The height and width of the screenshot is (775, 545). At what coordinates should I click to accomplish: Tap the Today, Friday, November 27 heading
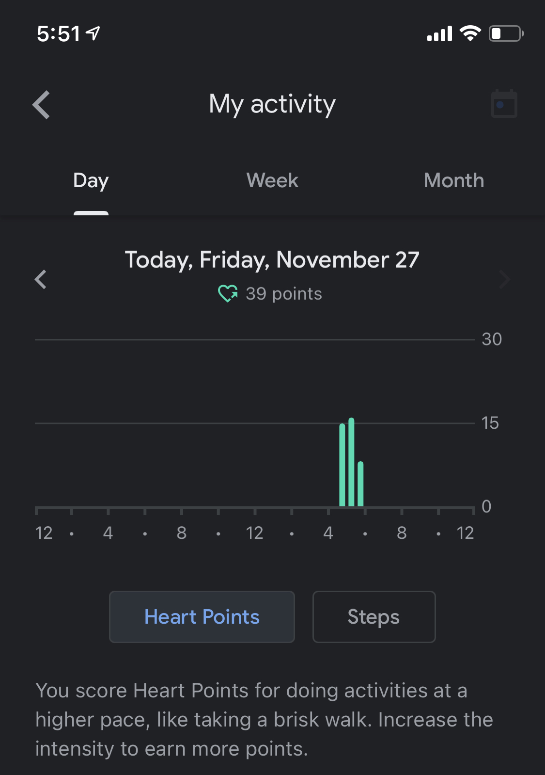tap(272, 260)
